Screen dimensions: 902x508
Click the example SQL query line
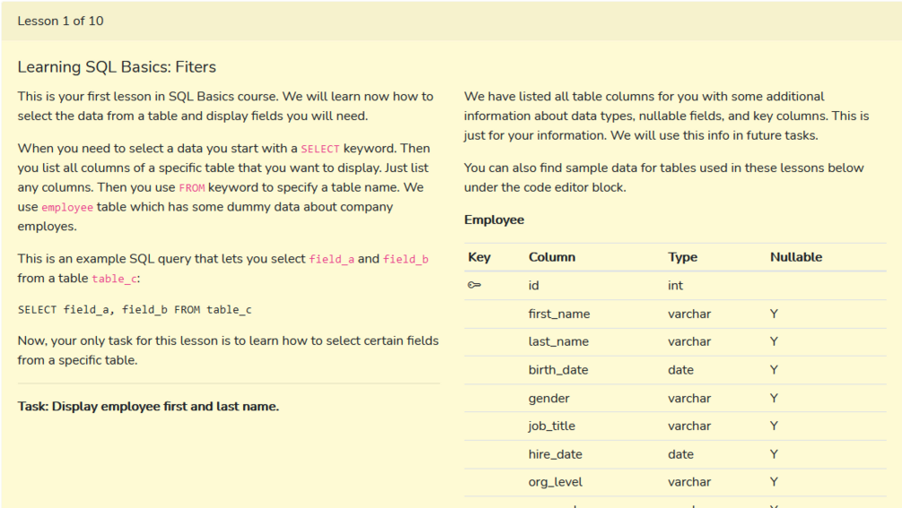(x=135, y=310)
